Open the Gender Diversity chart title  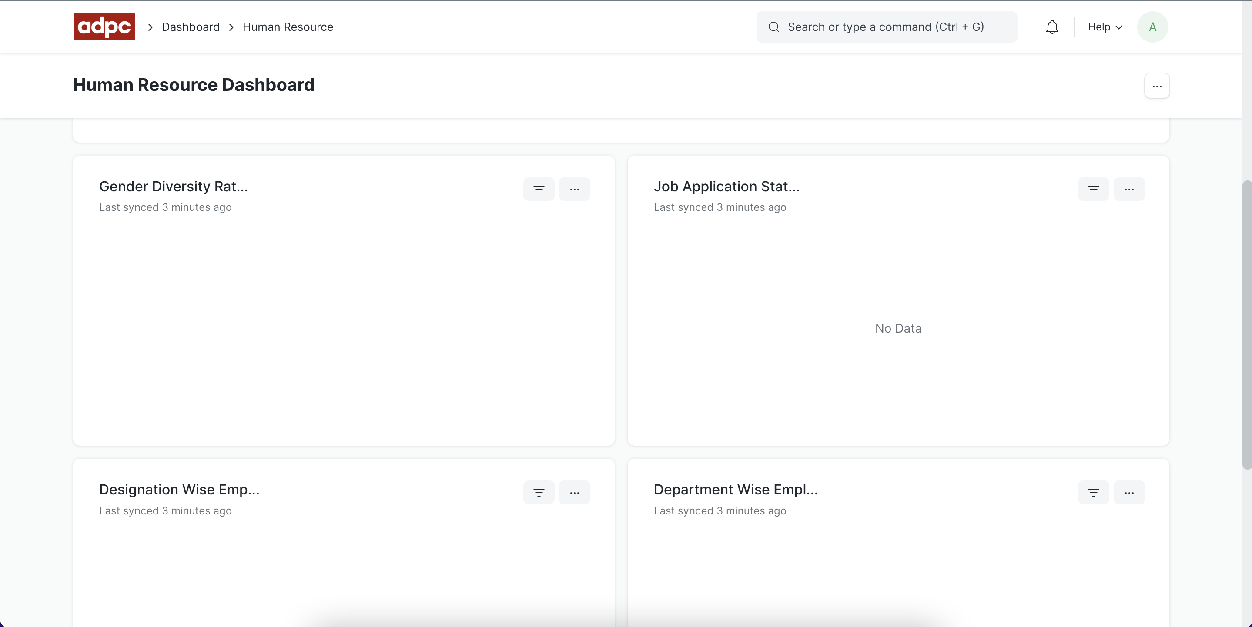click(x=174, y=186)
